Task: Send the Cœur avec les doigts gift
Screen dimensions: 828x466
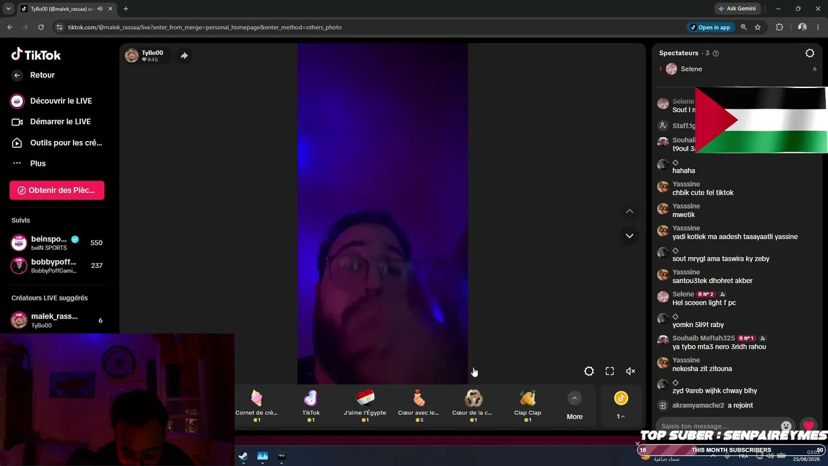Action: click(x=419, y=406)
